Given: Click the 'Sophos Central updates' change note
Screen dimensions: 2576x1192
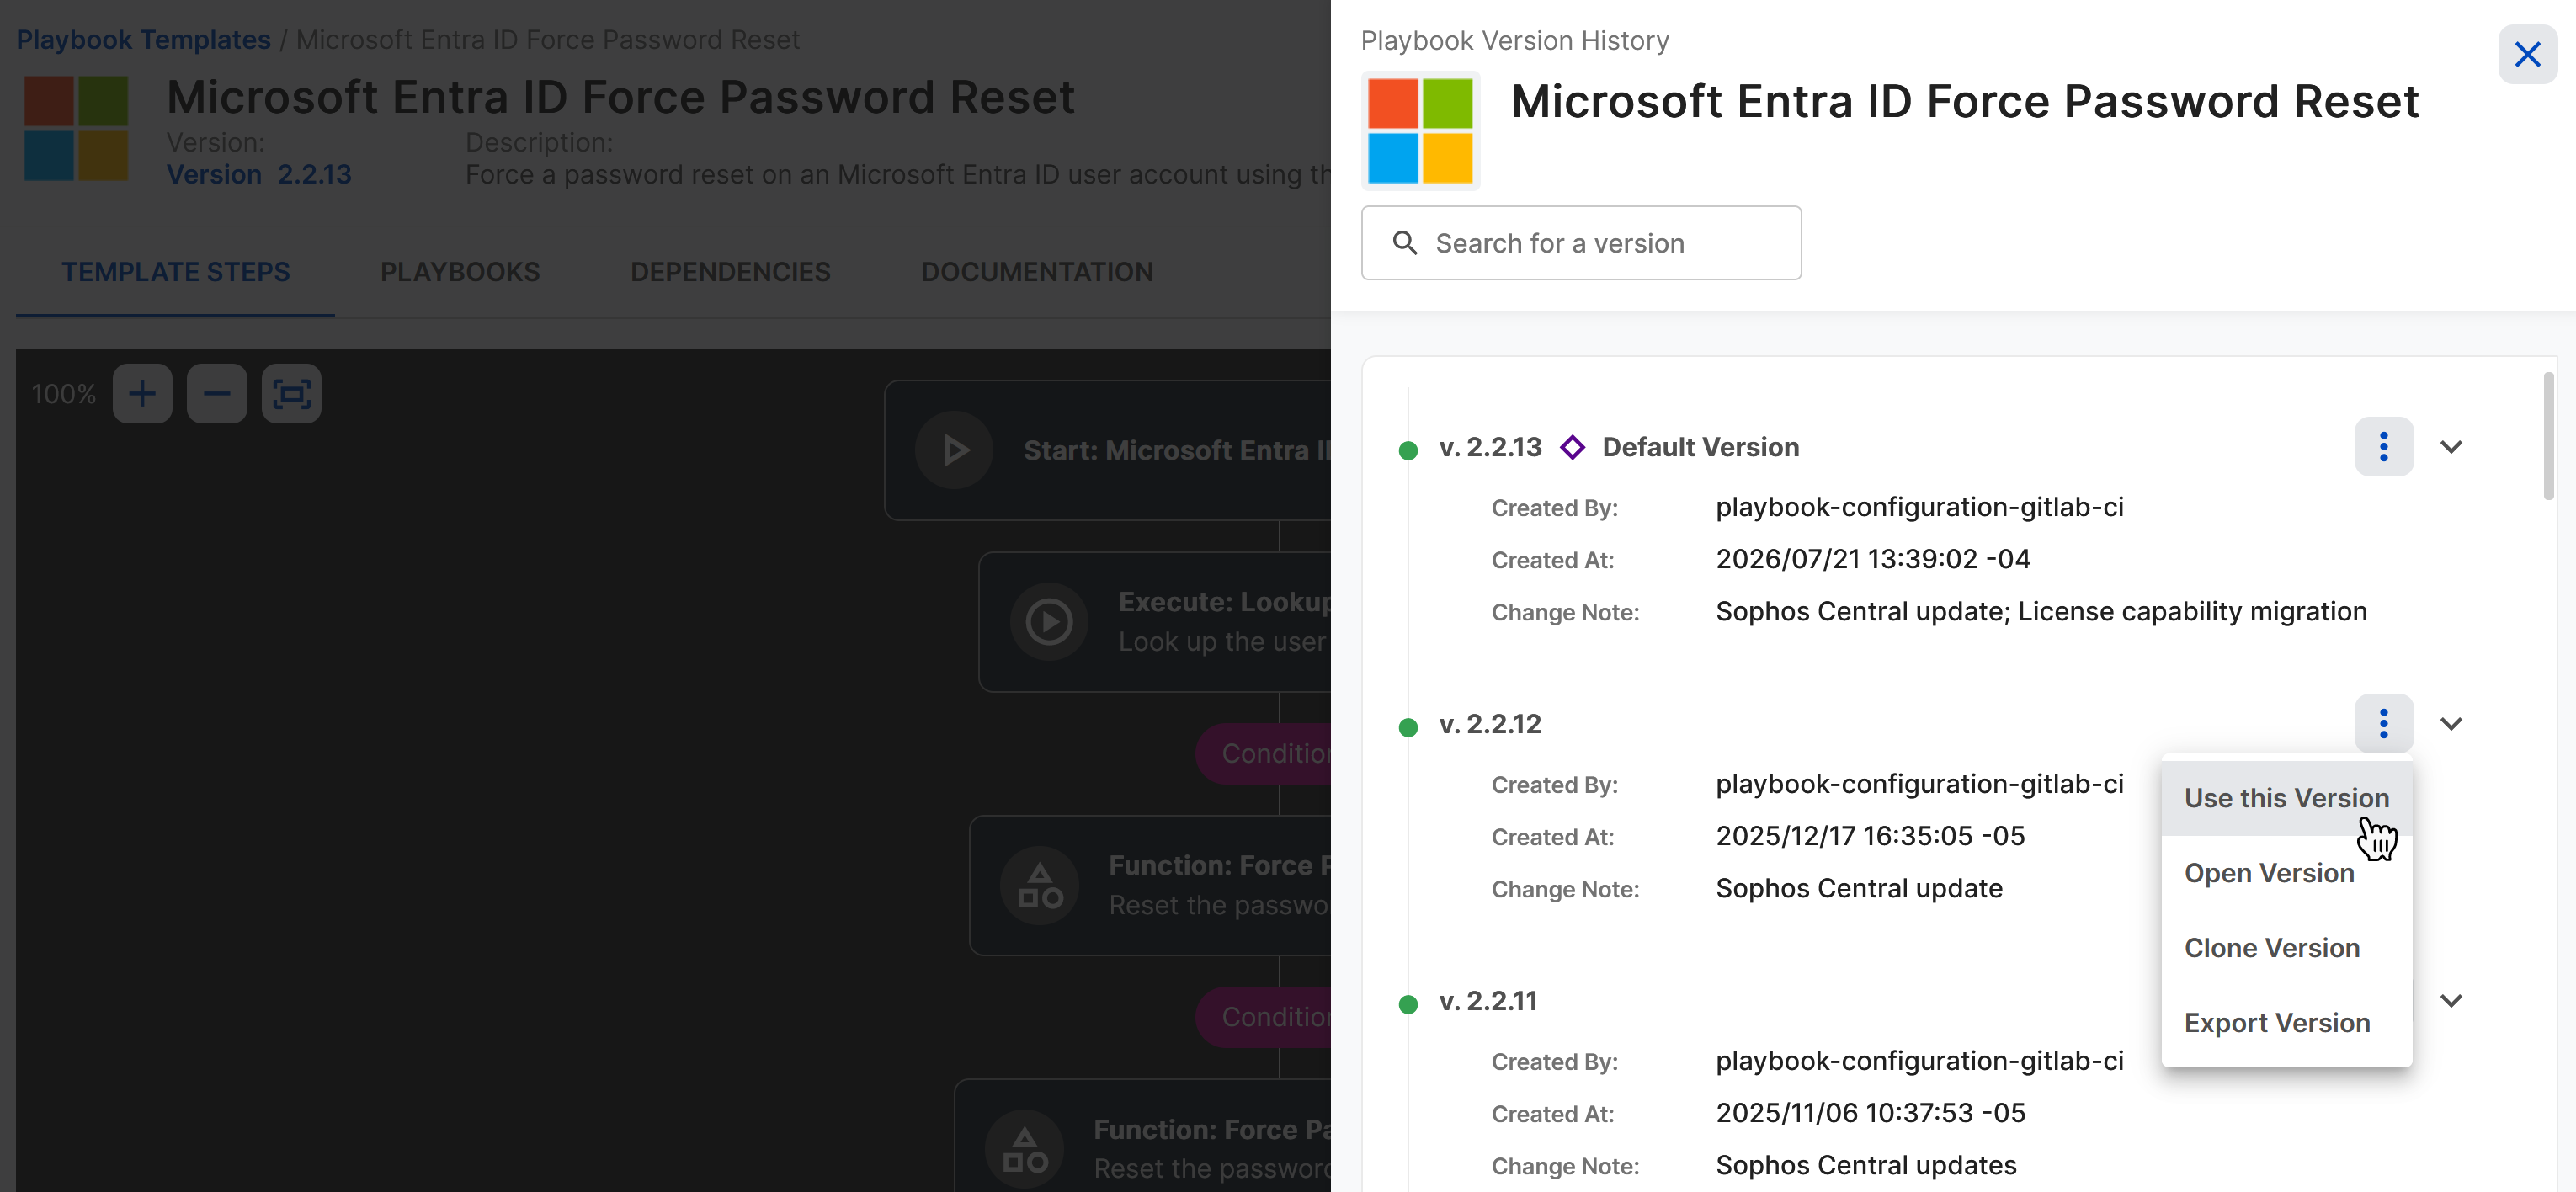Looking at the screenshot, I should [x=1866, y=1166].
